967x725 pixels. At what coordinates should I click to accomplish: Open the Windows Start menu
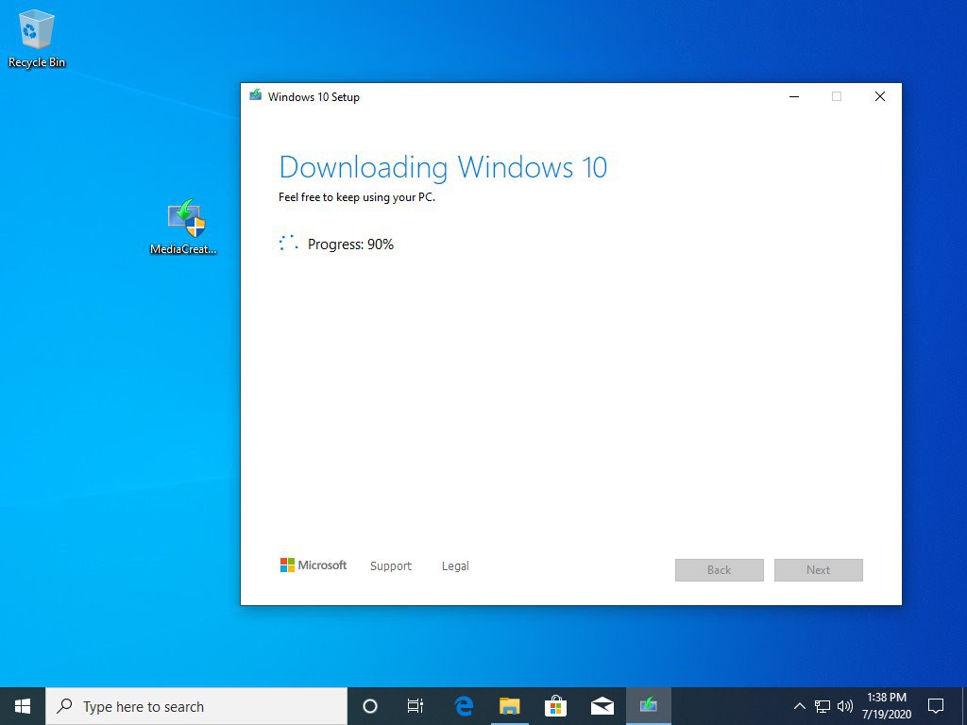pyautogui.click(x=23, y=706)
